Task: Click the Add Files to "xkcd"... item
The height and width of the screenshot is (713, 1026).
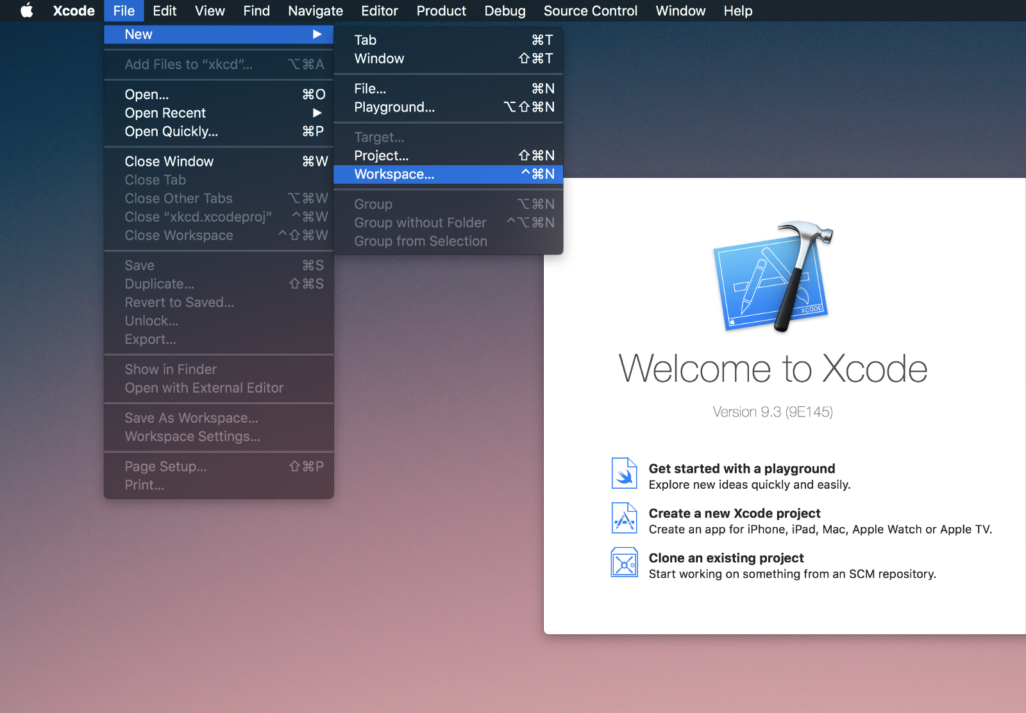Action: click(219, 64)
